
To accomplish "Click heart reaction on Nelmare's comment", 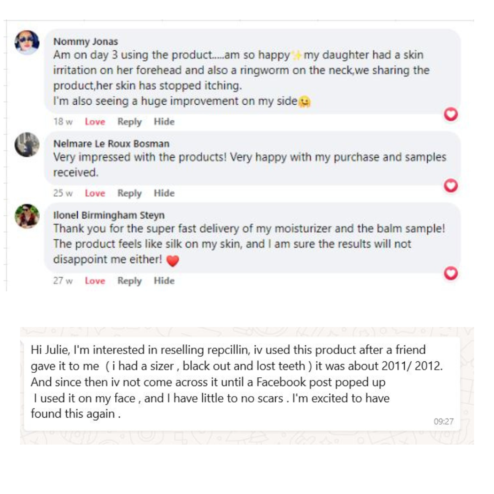I will (x=451, y=185).
